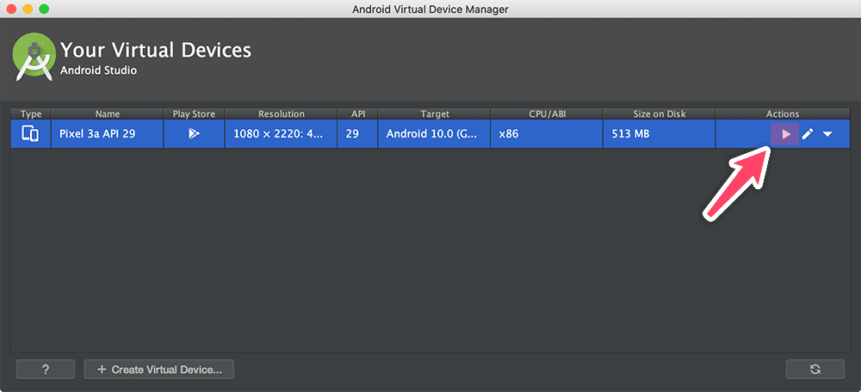Click the Play Store column header

194,114
